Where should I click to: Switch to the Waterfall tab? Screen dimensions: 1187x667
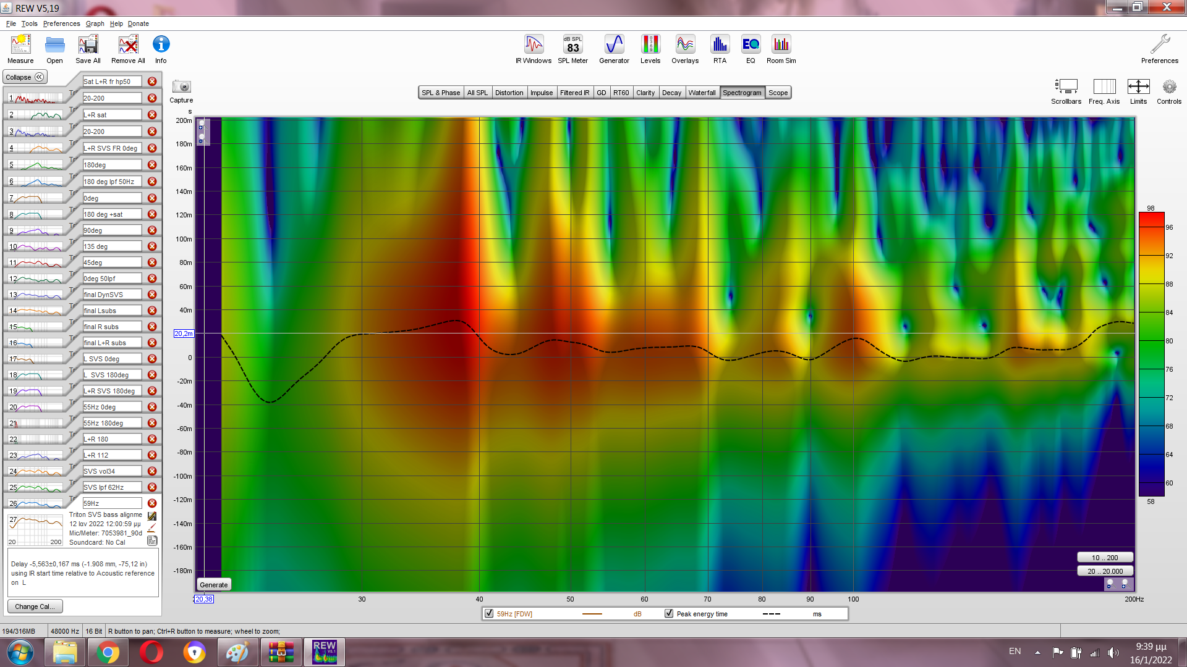[x=702, y=93]
